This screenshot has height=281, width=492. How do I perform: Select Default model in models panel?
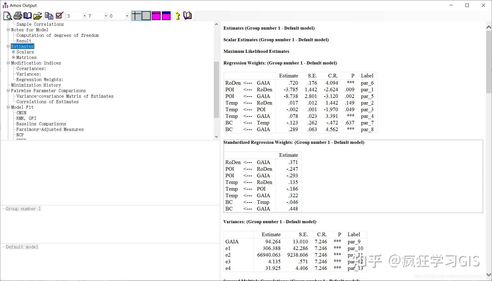pos(22,247)
